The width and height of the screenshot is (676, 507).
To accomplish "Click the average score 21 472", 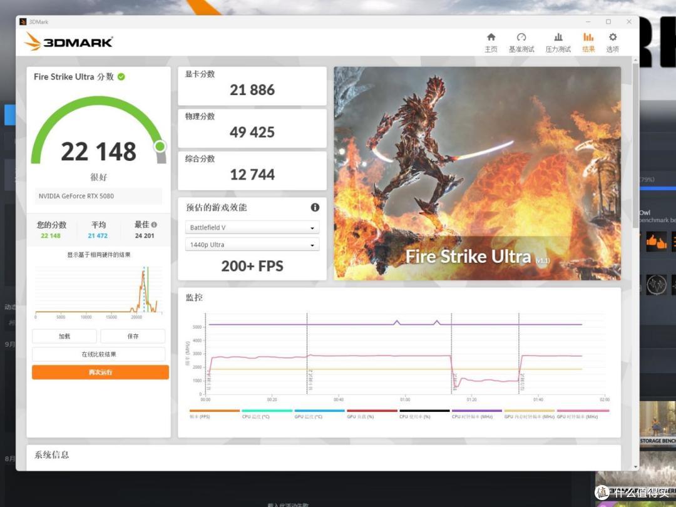I will pos(98,236).
